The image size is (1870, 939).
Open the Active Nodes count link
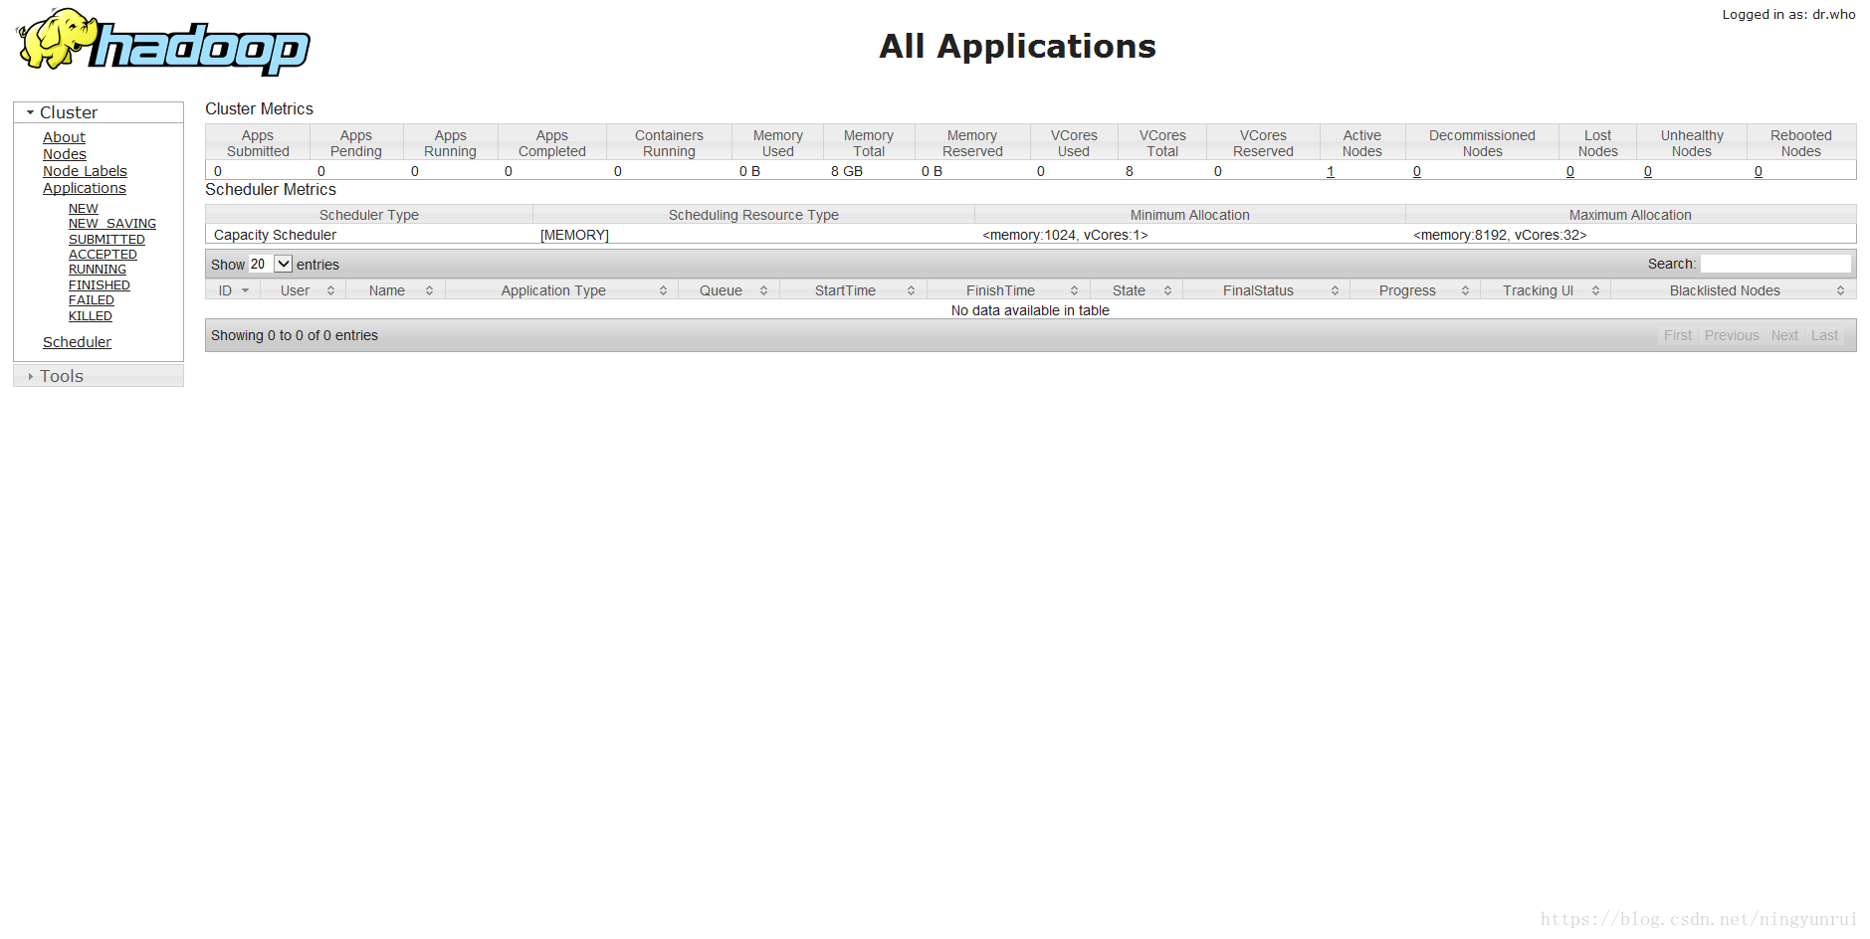(x=1331, y=171)
